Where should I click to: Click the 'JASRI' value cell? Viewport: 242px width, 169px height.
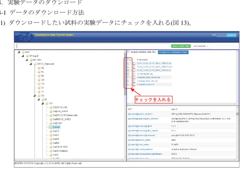click(174, 154)
